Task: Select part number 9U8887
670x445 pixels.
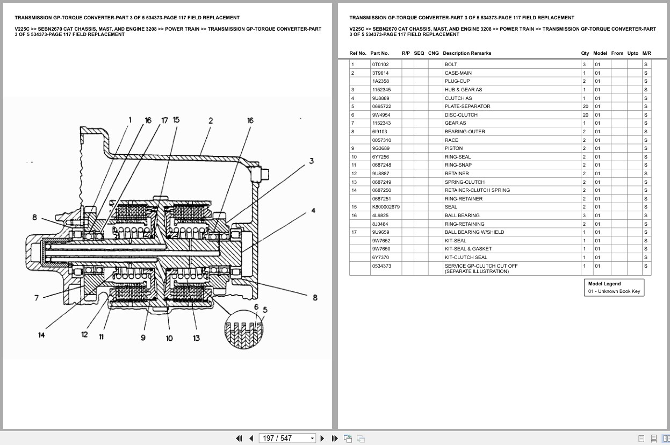Action: [380, 174]
